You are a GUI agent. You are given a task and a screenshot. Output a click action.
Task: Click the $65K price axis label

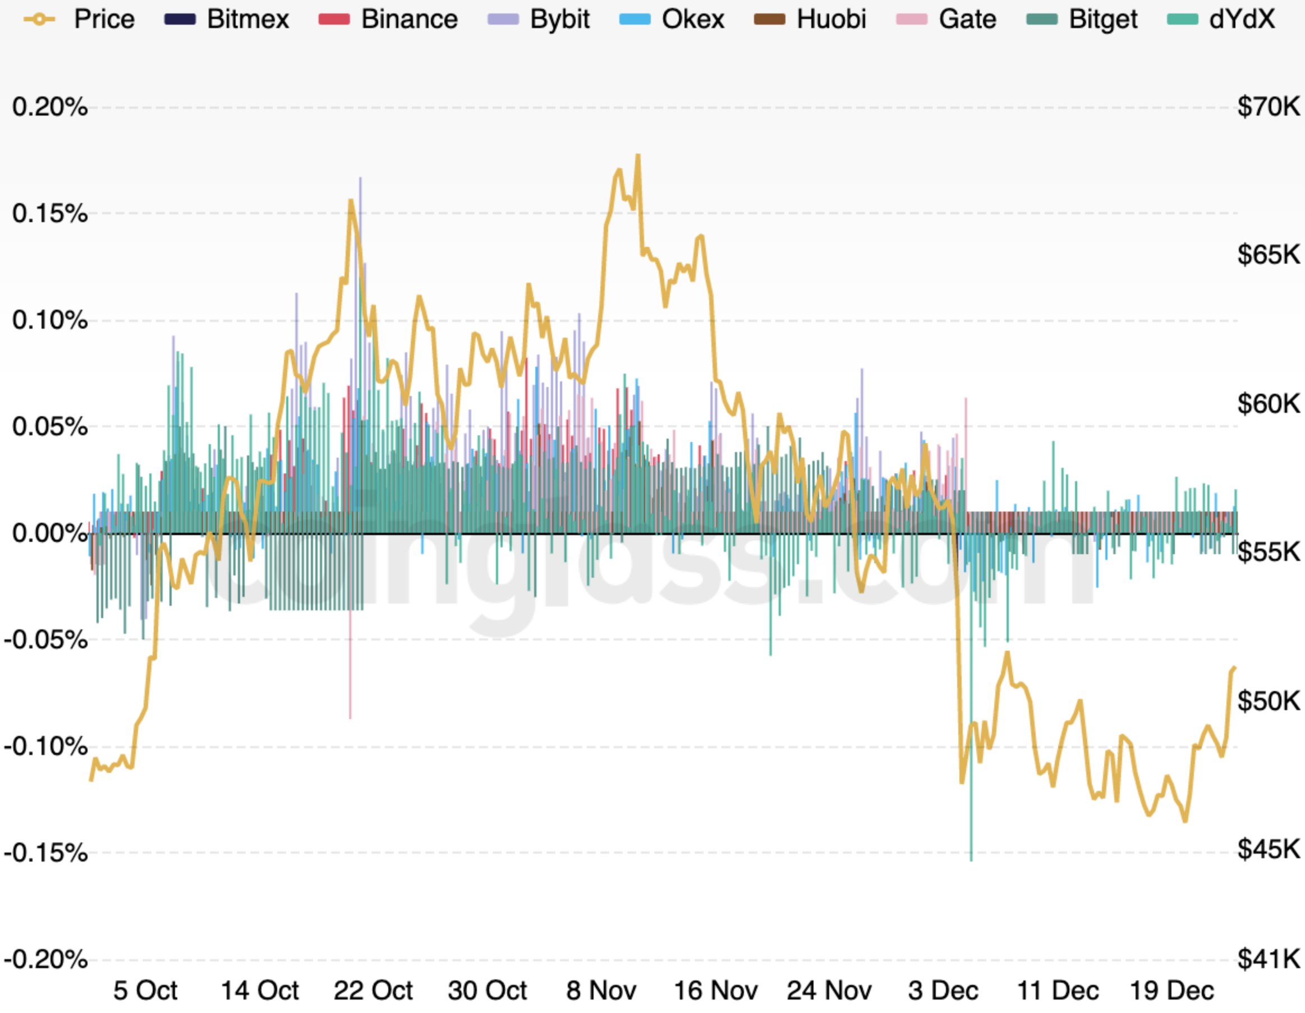tap(1269, 255)
